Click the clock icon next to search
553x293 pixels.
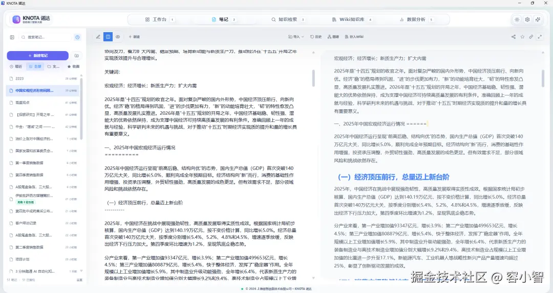[78, 37]
